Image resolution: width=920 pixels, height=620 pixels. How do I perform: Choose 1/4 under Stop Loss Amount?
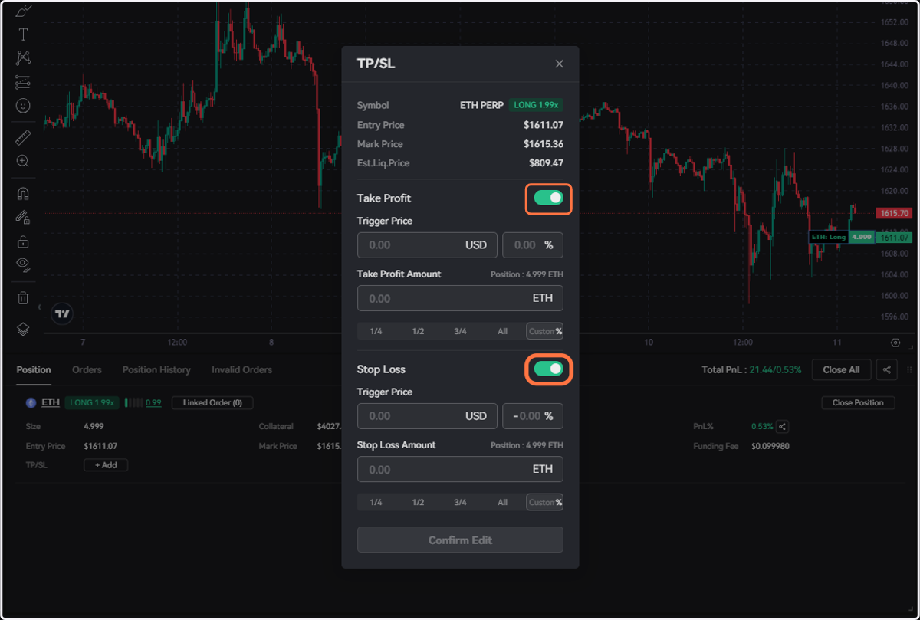point(376,502)
